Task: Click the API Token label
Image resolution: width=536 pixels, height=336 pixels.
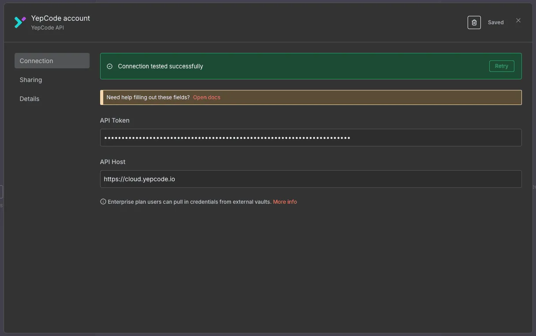Action: (115, 120)
